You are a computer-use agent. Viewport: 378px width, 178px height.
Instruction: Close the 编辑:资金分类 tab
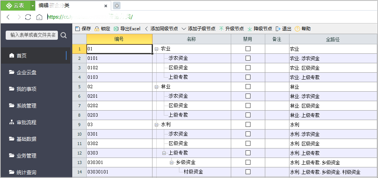[106, 6]
